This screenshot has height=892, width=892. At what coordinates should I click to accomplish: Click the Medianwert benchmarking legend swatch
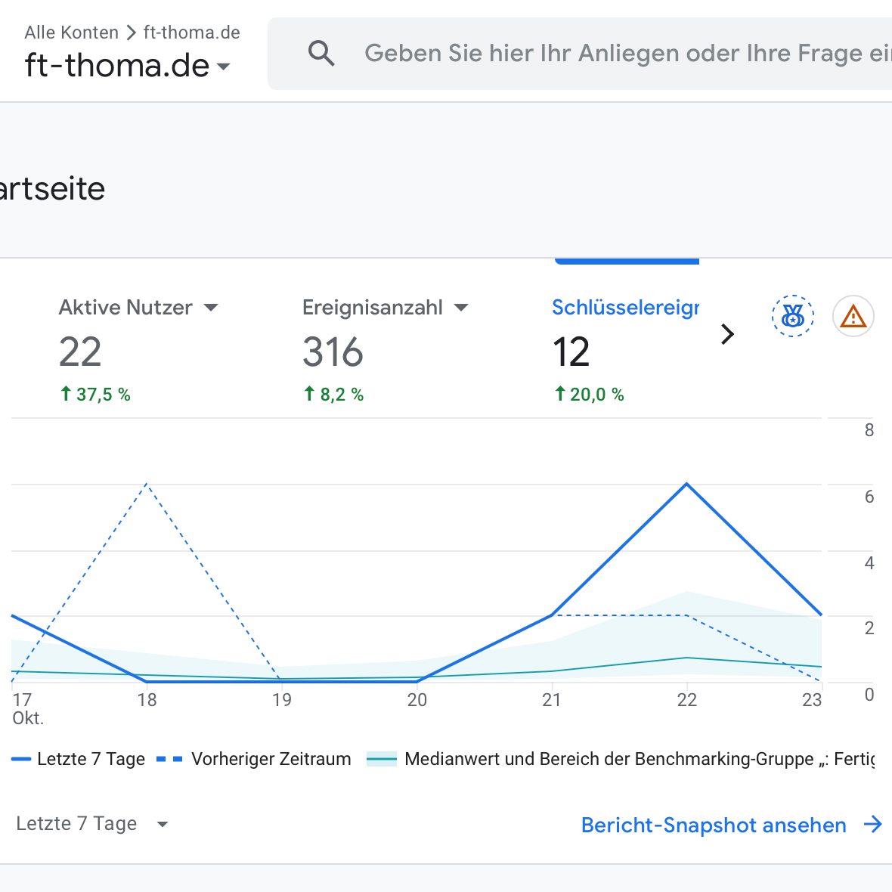[x=382, y=759]
